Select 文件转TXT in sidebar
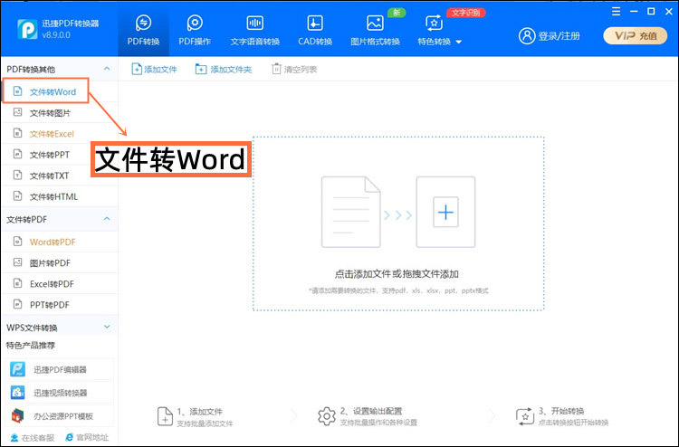The image size is (679, 447). pos(60,176)
